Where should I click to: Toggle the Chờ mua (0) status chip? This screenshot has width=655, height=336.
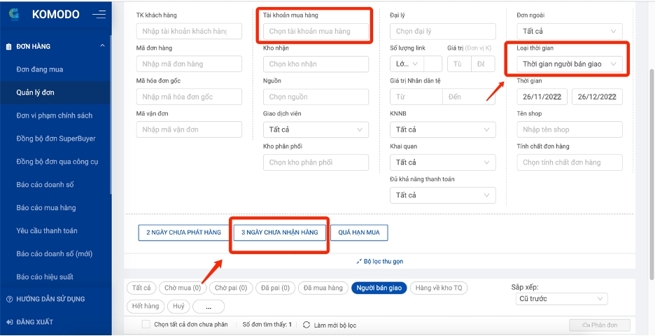[182, 288]
